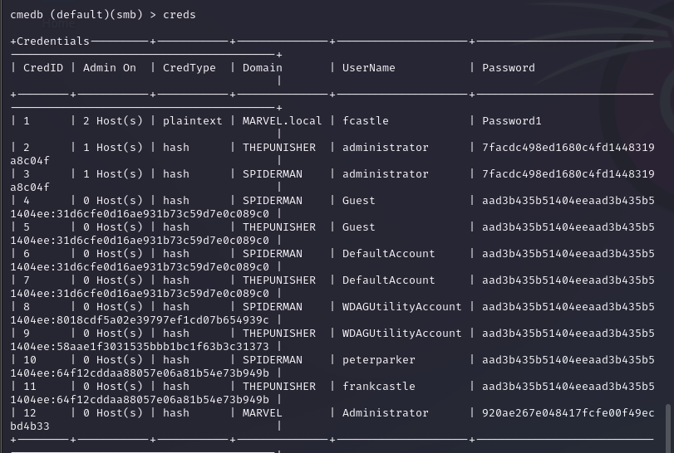Image resolution: width=674 pixels, height=453 pixels.
Task: Click the Domain column header
Action: pyautogui.click(x=263, y=68)
